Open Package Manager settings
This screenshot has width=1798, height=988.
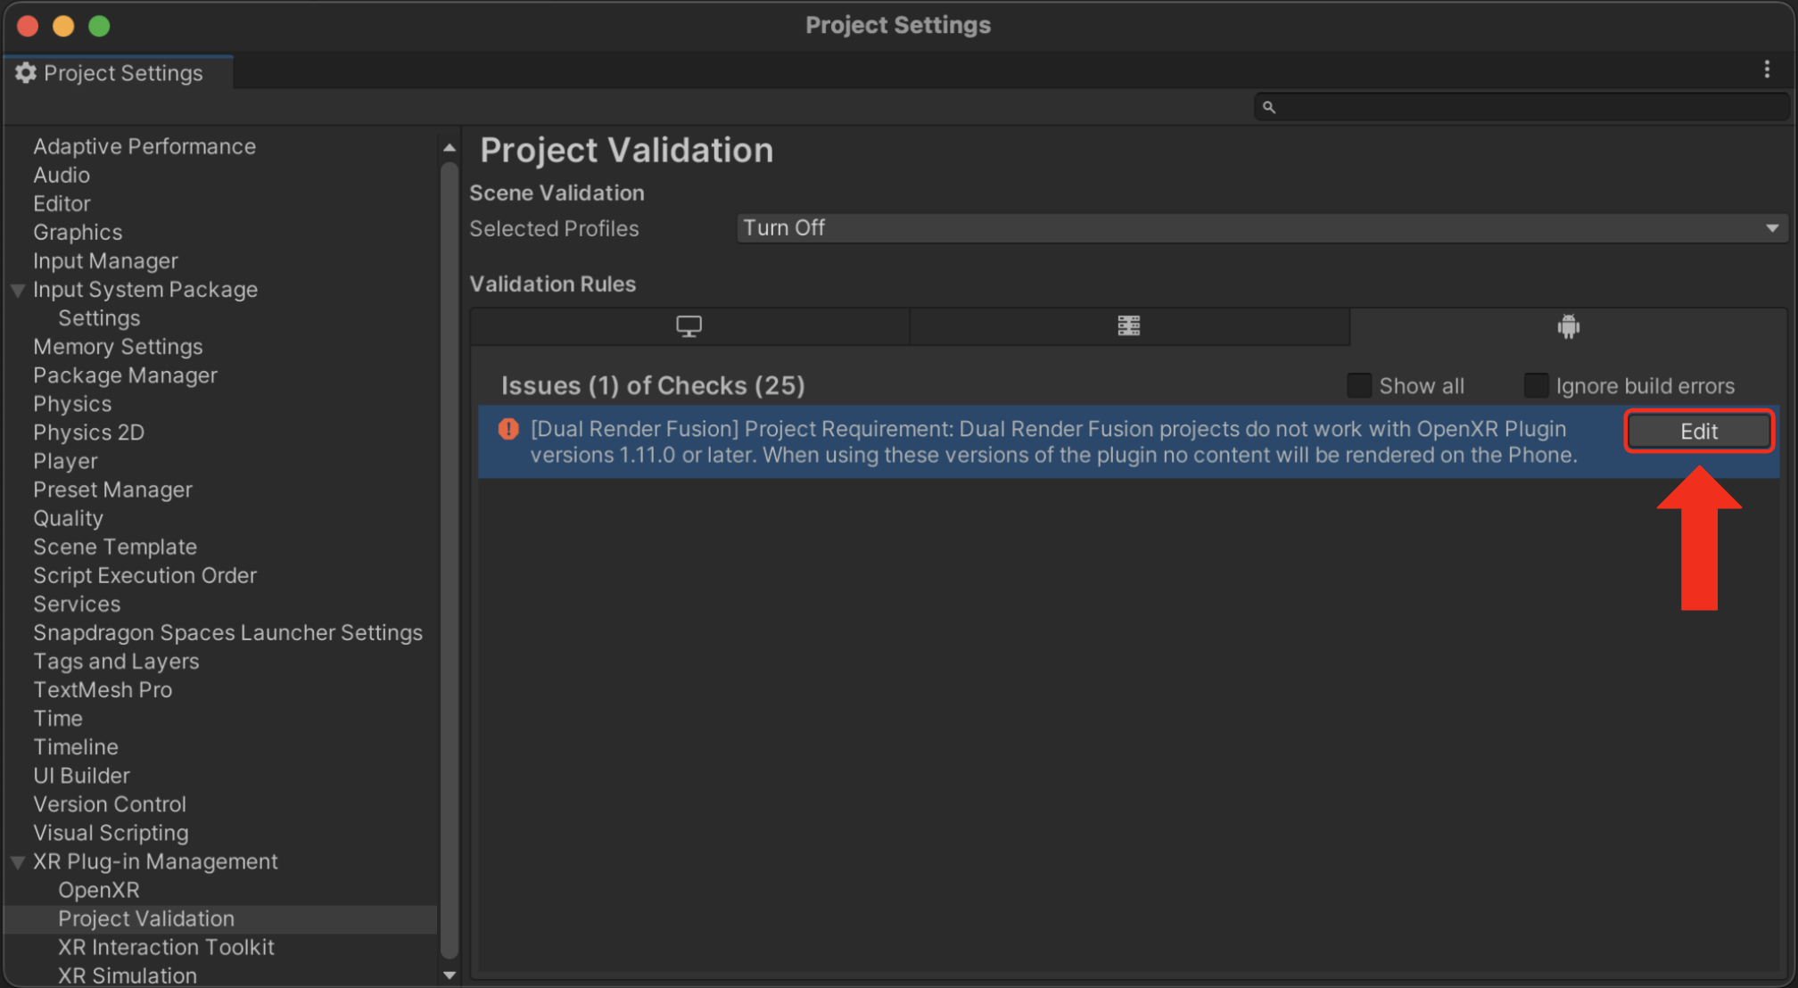[x=125, y=375]
